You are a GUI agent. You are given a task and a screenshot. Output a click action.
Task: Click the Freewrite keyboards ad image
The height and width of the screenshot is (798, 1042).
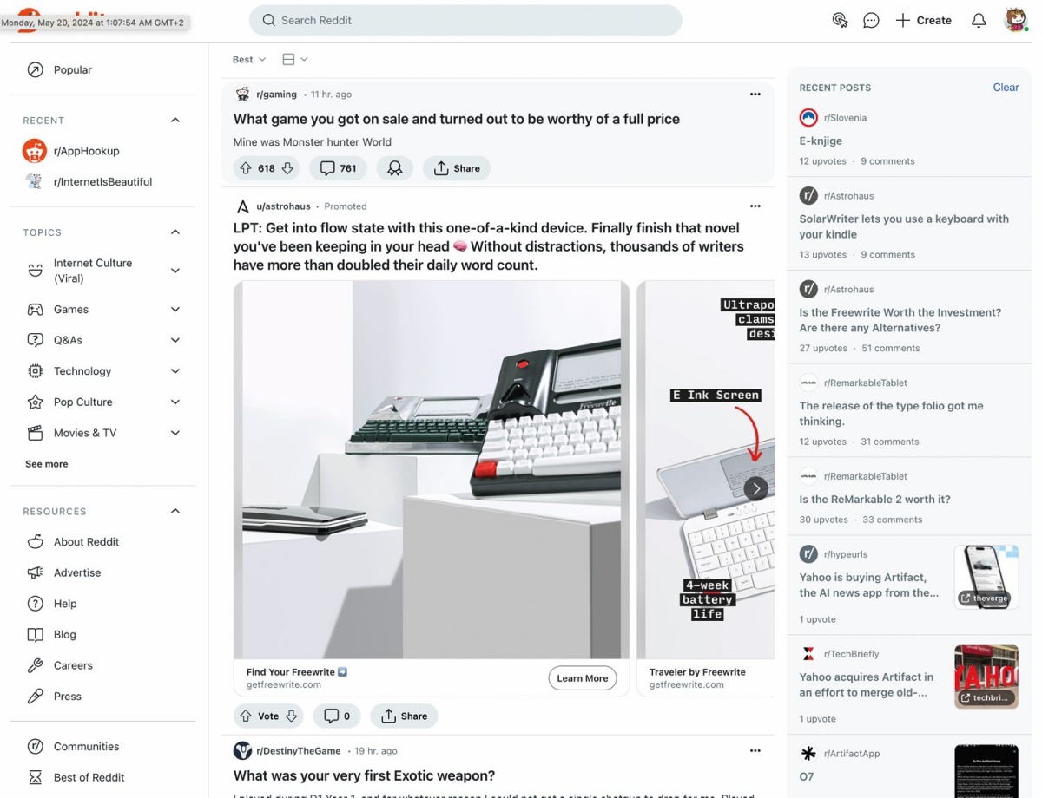[432, 469]
